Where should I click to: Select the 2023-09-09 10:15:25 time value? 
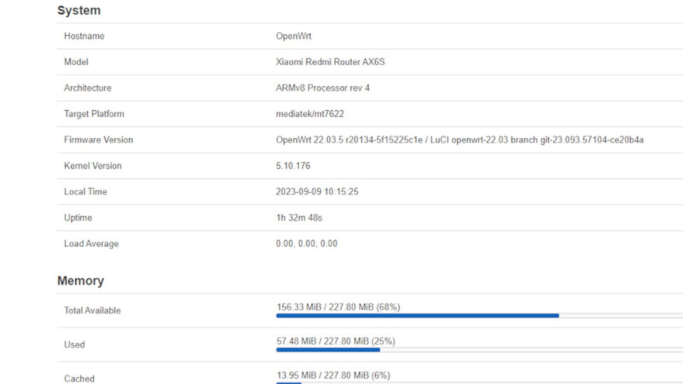click(x=317, y=192)
